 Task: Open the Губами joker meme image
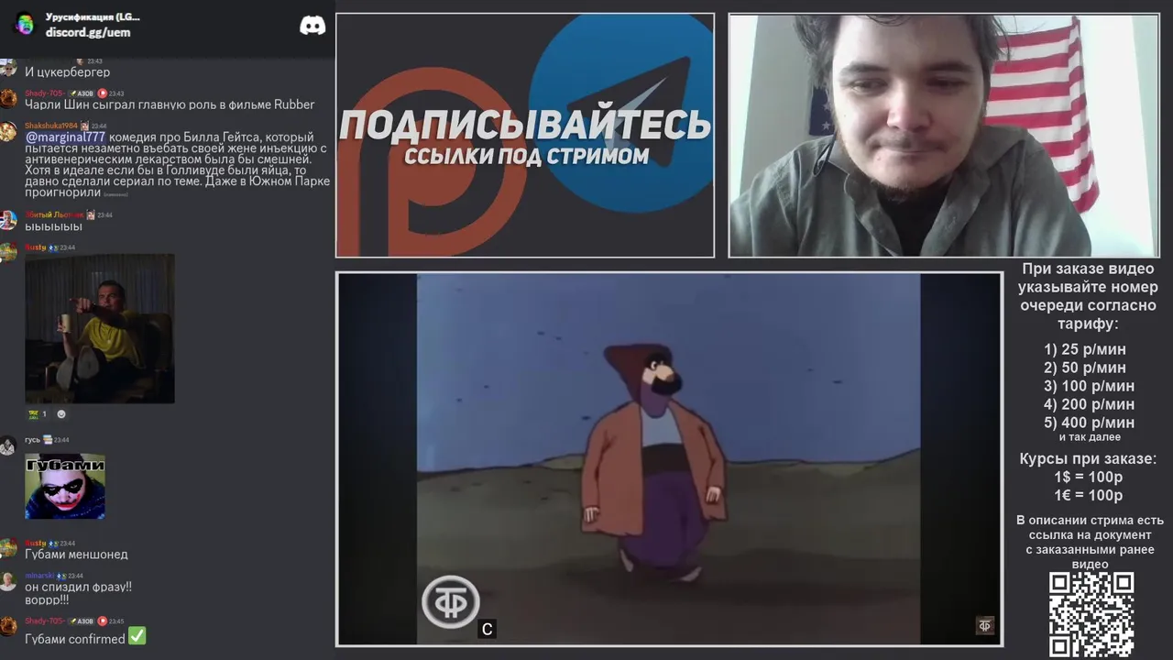tap(65, 487)
